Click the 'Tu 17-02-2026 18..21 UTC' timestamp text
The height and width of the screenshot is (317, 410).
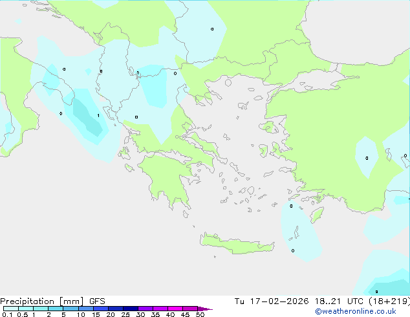coord(300,301)
